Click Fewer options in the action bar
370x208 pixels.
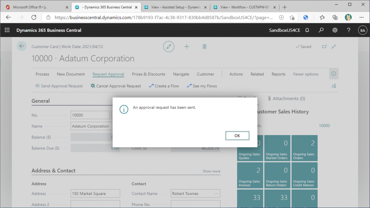pos(306,74)
